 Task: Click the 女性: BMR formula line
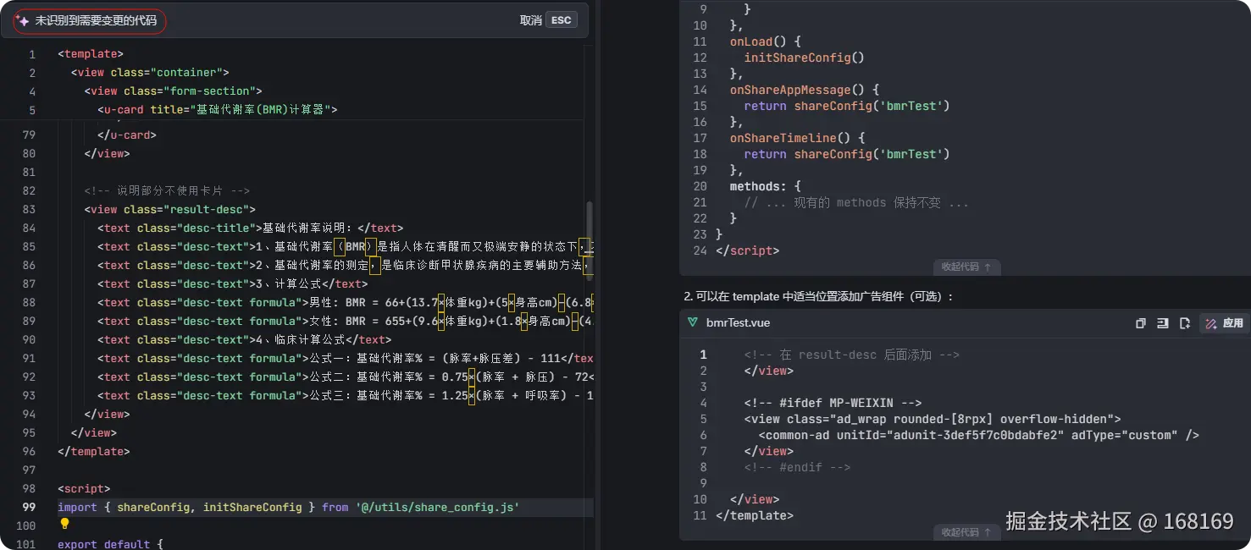[x=346, y=322]
